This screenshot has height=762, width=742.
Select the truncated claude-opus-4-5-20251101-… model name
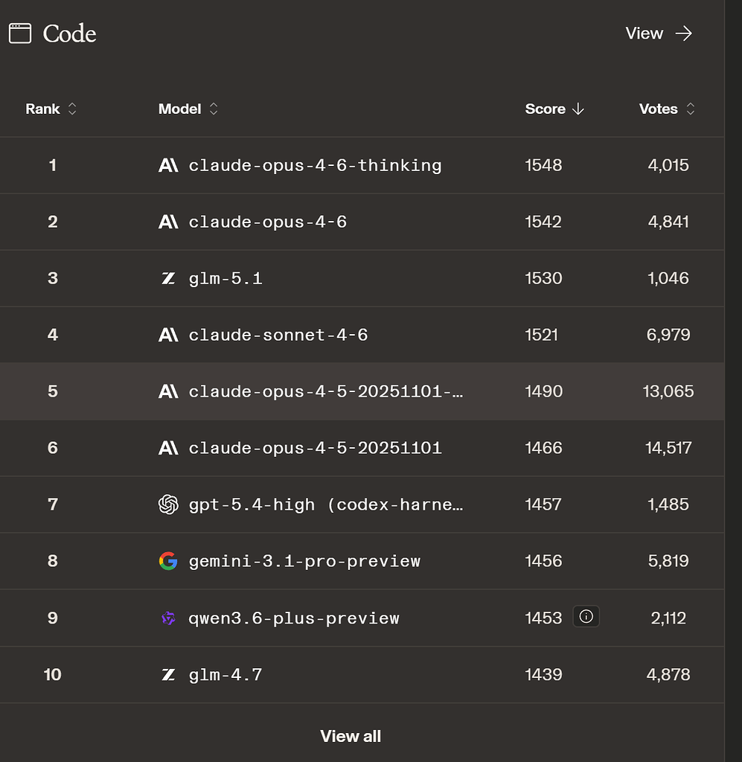(x=325, y=391)
